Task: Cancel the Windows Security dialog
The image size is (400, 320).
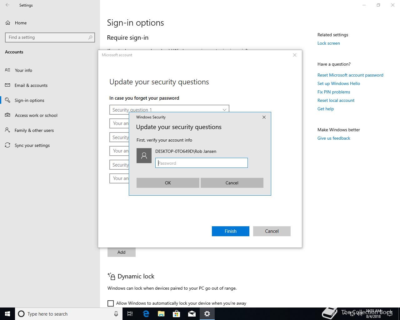Action: (x=232, y=183)
